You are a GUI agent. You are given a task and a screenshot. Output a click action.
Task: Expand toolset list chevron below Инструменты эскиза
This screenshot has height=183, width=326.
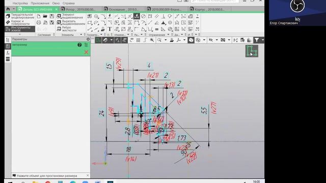(x=20, y=35)
